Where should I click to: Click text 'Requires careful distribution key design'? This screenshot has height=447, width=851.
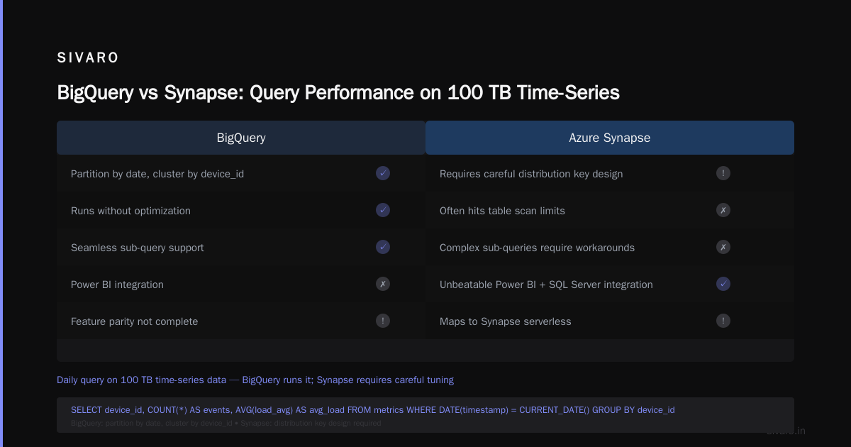pyautogui.click(x=531, y=174)
